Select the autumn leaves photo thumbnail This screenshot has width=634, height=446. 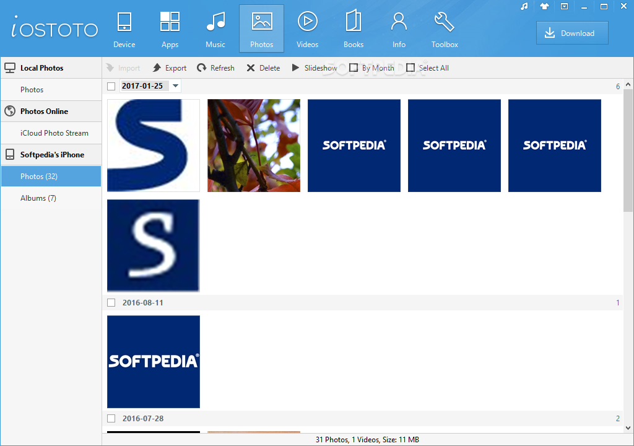point(254,146)
